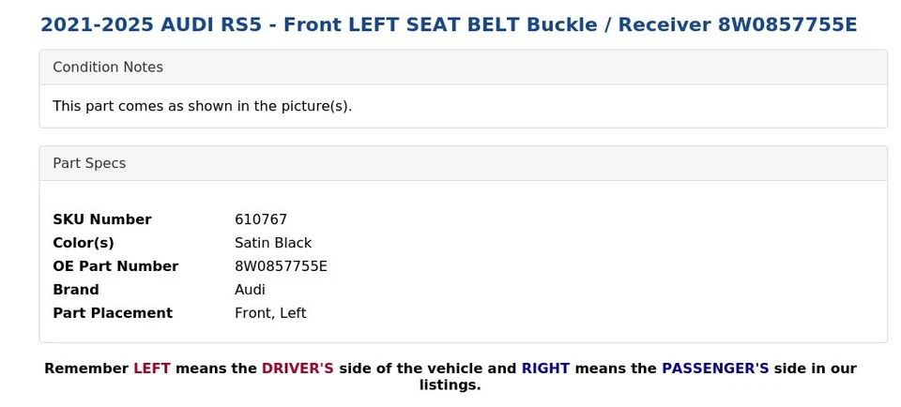Click the Part Specs panel header
Viewport: 901px width, 407px height.
89,163
